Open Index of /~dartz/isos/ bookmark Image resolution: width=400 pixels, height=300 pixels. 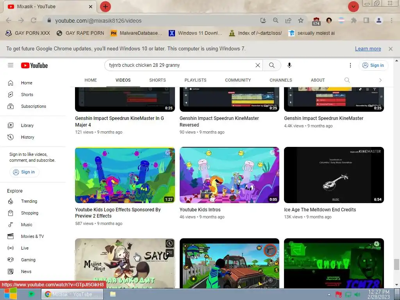[256, 33]
